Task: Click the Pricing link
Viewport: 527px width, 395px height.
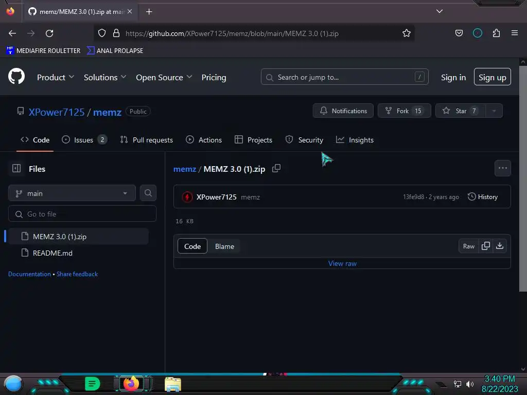Action: (x=214, y=77)
